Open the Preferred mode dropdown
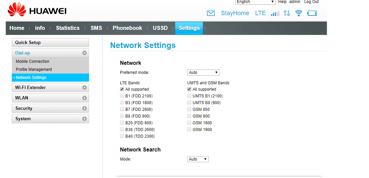The width and height of the screenshot is (369, 178). [x=203, y=73]
